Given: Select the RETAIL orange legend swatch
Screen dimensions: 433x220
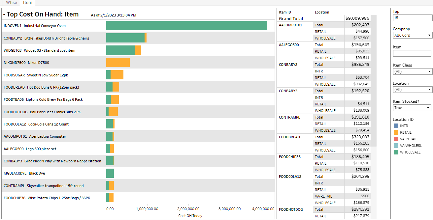Looking at the screenshot, I should point(396,132).
